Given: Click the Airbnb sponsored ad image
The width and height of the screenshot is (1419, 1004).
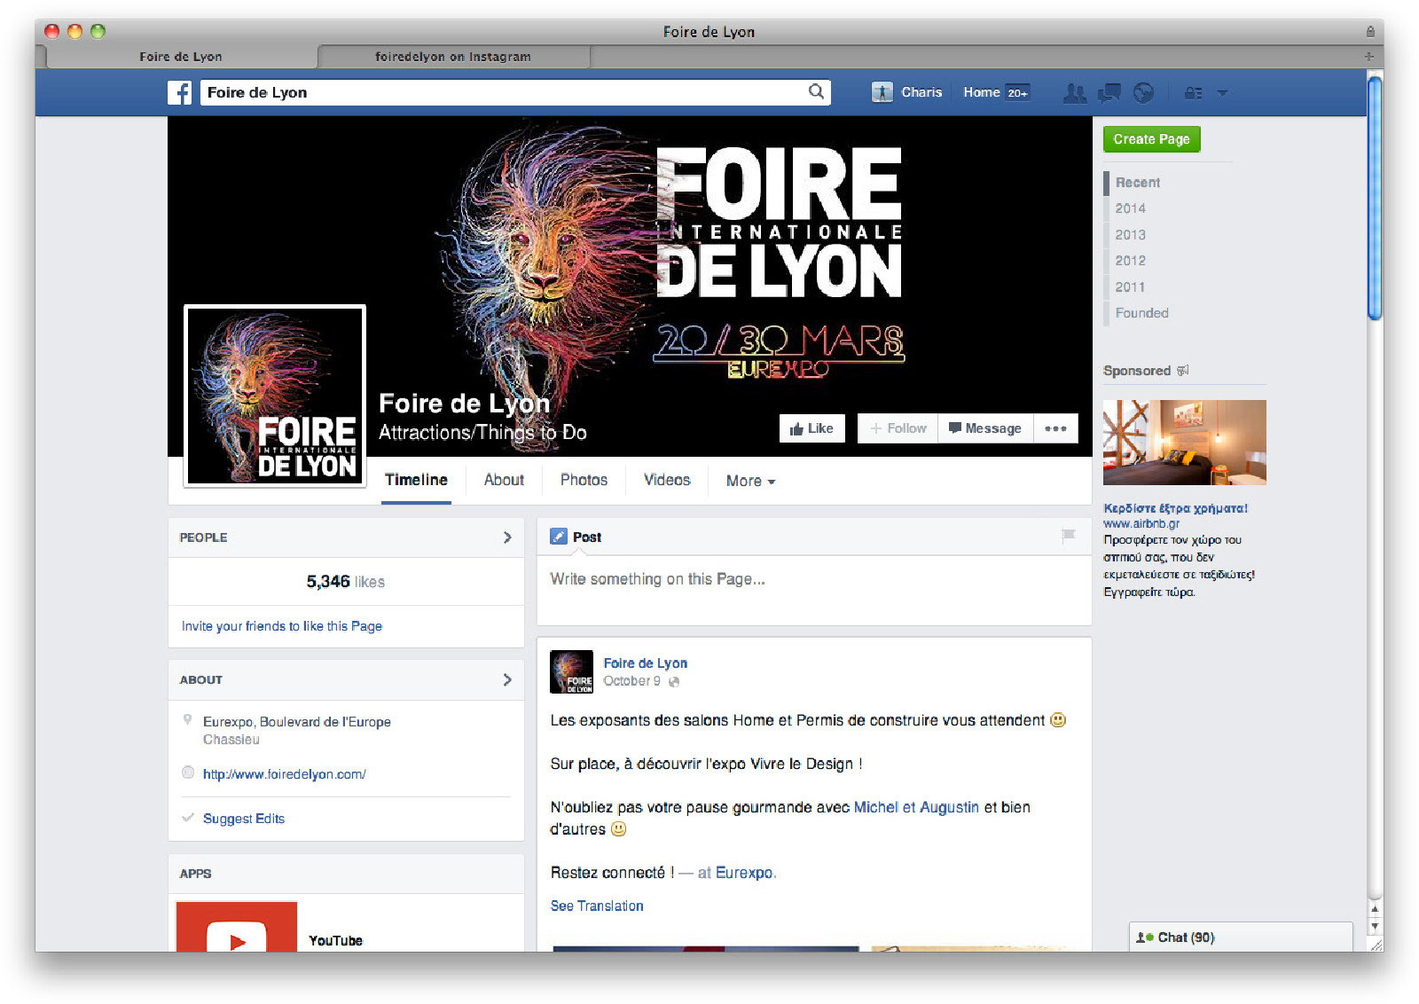Looking at the screenshot, I should (x=1184, y=442).
